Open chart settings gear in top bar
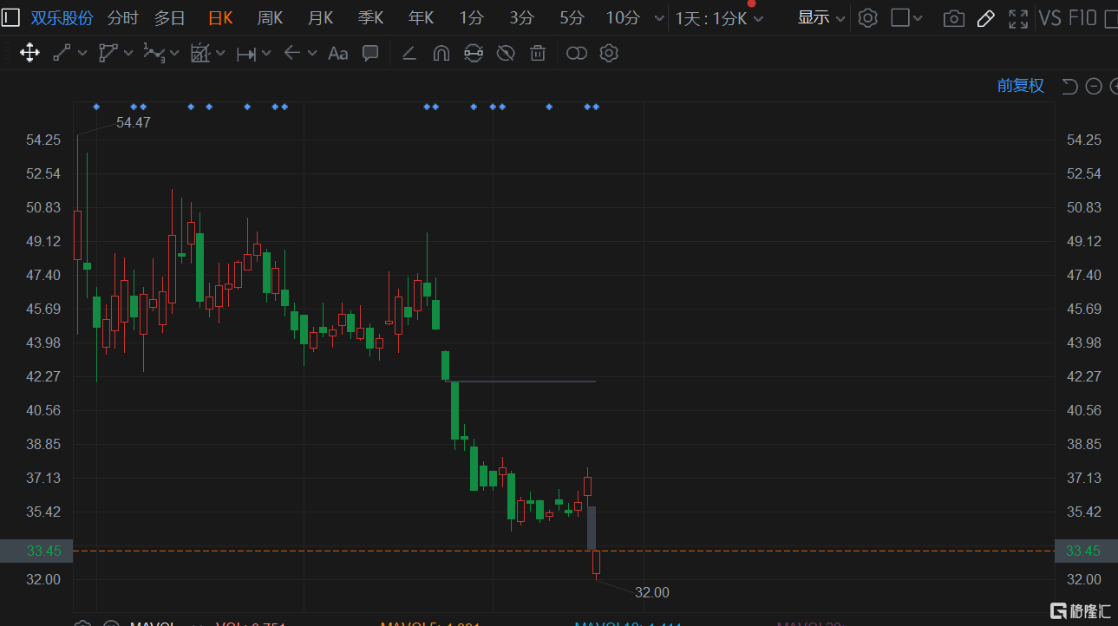The width and height of the screenshot is (1118, 626). pyautogui.click(x=868, y=17)
